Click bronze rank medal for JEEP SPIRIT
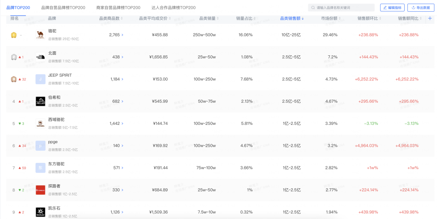The height and width of the screenshot is (219, 437). [x=14, y=79]
